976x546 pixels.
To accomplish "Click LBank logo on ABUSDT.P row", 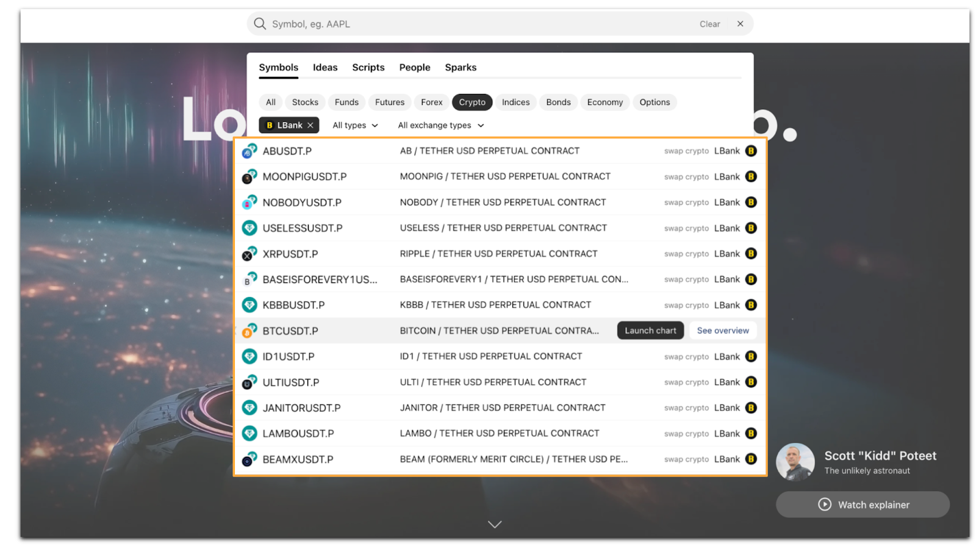I will click(x=751, y=151).
